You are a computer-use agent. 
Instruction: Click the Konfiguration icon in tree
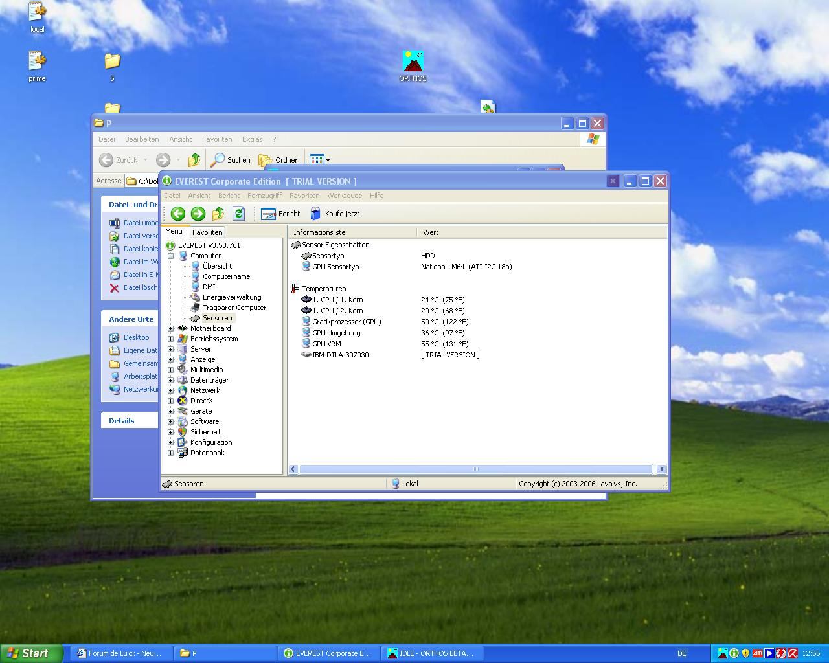[183, 442]
